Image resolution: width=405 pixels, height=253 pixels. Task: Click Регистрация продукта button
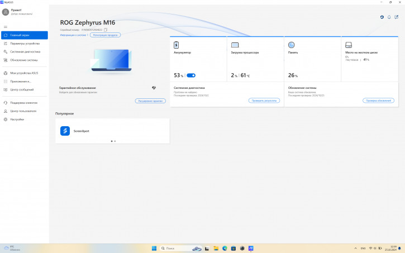[x=105, y=35]
